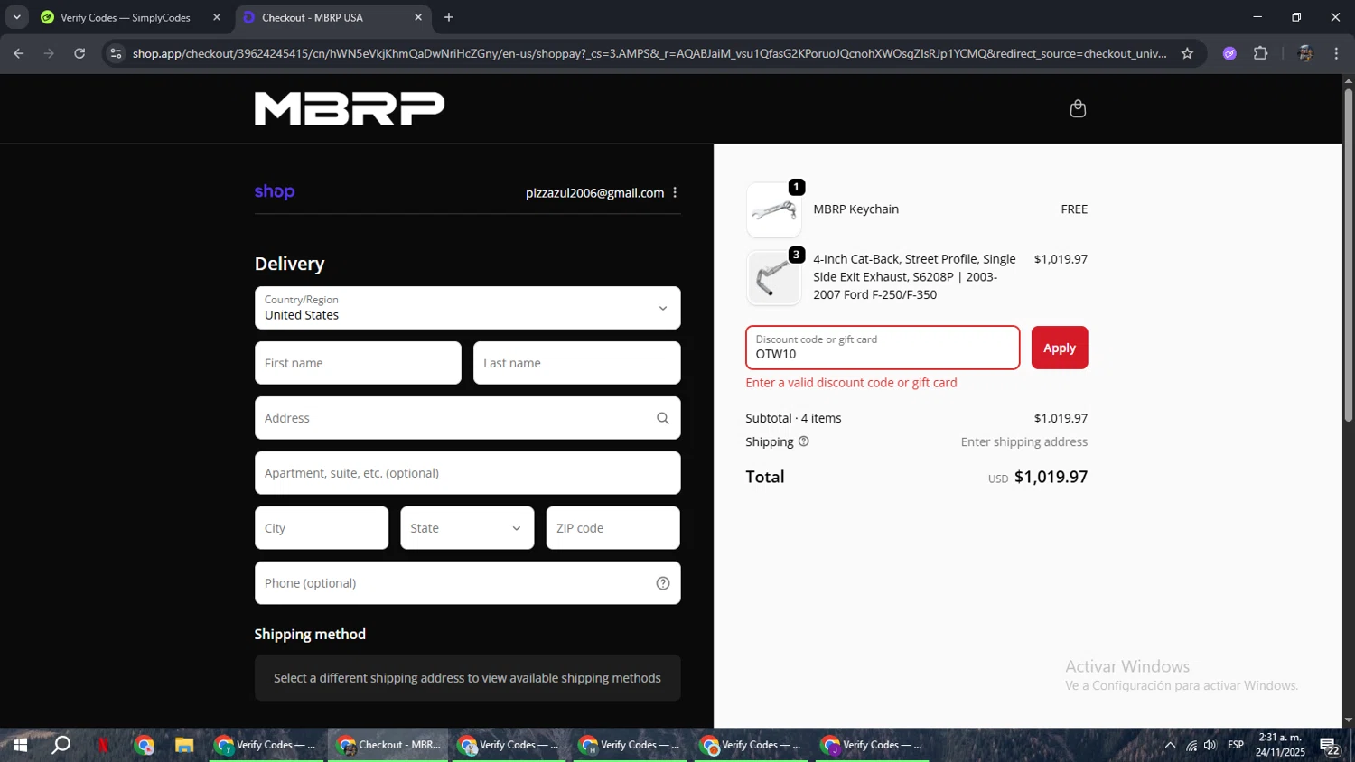Click the ESP language indicator
The width and height of the screenshot is (1355, 762).
coord(1236,745)
